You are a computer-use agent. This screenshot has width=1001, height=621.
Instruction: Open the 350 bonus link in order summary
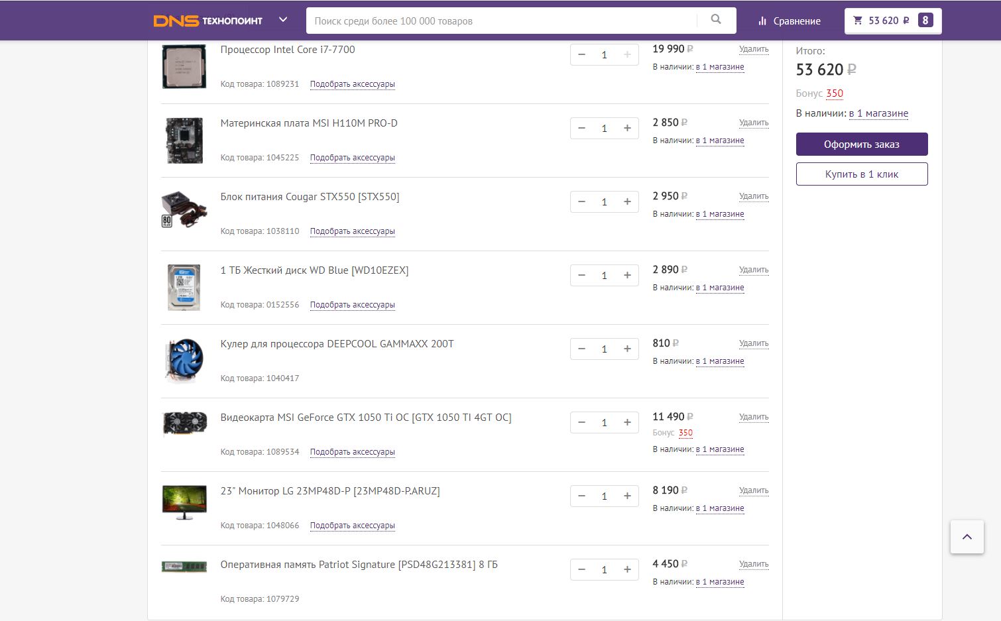tap(835, 93)
